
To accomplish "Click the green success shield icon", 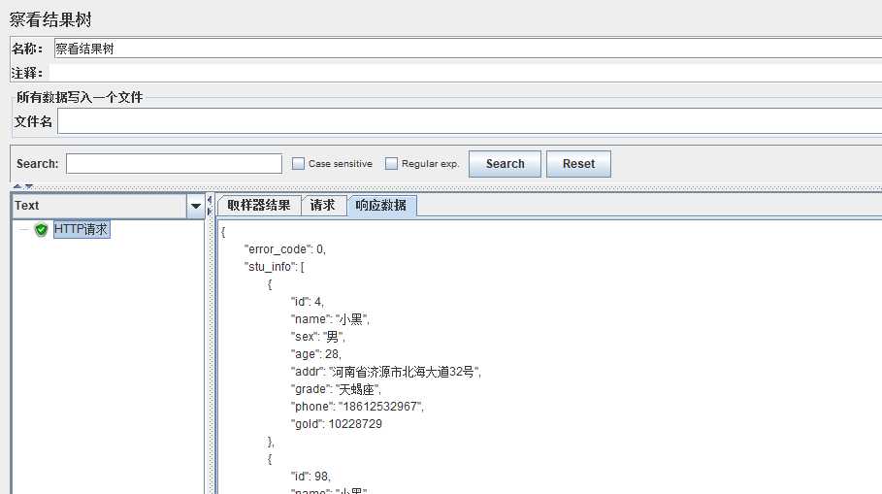I will (x=41, y=230).
